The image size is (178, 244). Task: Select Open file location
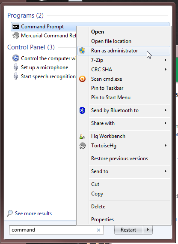[111, 41]
